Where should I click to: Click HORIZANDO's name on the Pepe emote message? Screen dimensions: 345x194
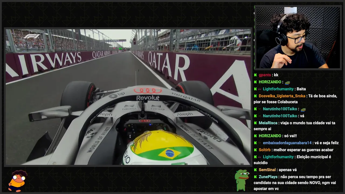pos(270,82)
